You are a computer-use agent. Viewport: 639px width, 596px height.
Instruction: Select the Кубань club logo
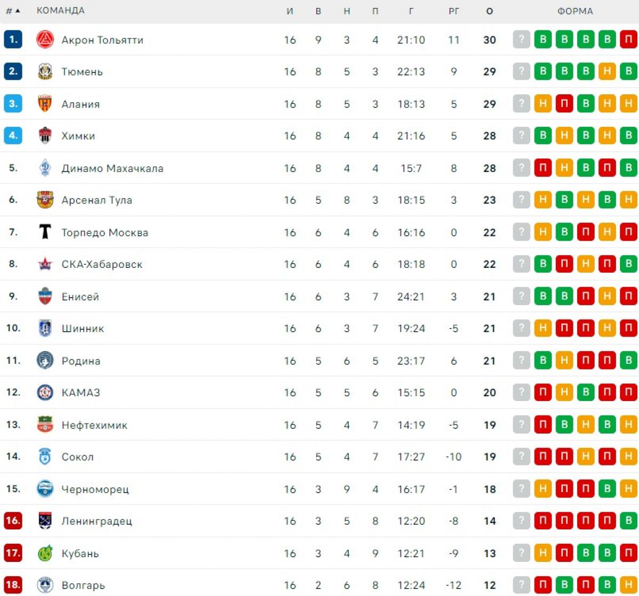[x=45, y=553]
